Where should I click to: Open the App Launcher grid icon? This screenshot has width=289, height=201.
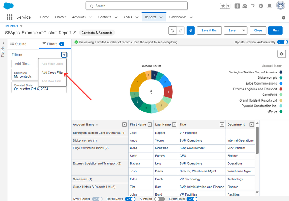click(9, 17)
